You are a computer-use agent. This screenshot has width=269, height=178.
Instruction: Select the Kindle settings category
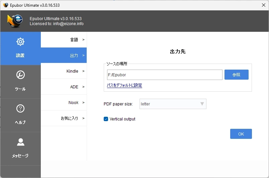click(x=64, y=71)
